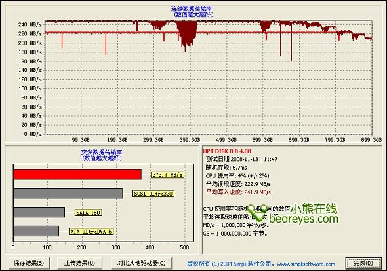Select the gray SCSI Ultra320 bar
387x271 pixels.
tap(68, 193)
